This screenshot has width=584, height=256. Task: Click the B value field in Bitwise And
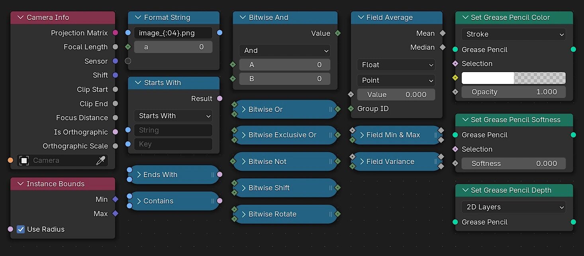(x=285, y=79)
